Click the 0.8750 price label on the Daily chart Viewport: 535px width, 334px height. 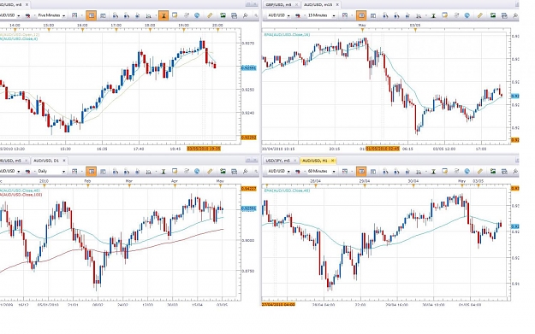pos(247,271)
